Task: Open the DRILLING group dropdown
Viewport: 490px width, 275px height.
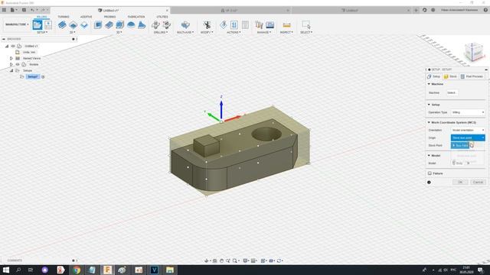Action: 161,32
